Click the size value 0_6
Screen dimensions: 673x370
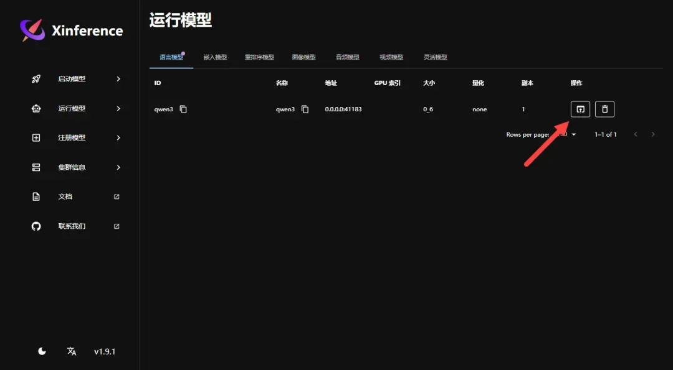428,109
